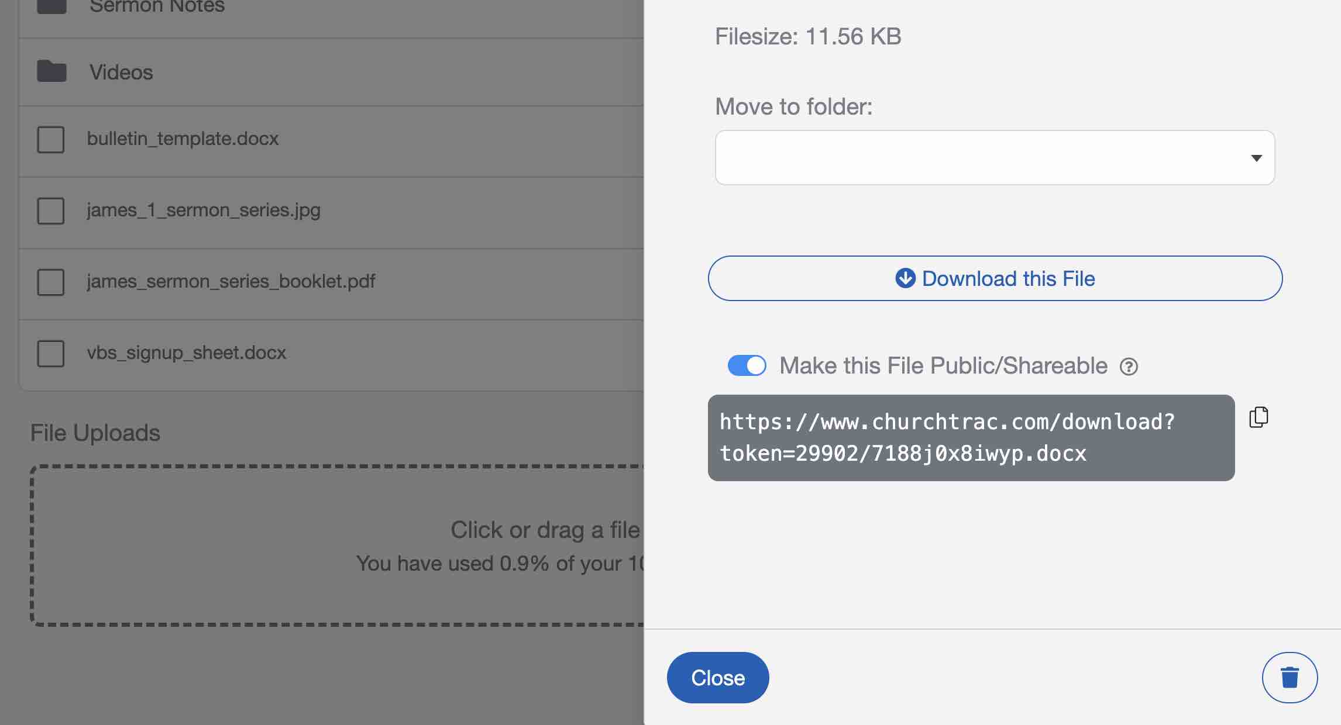Check the james_sermon_series_booklet.pdf checkbox
Screen dimensions: 1341x725
tap(51, 282)
